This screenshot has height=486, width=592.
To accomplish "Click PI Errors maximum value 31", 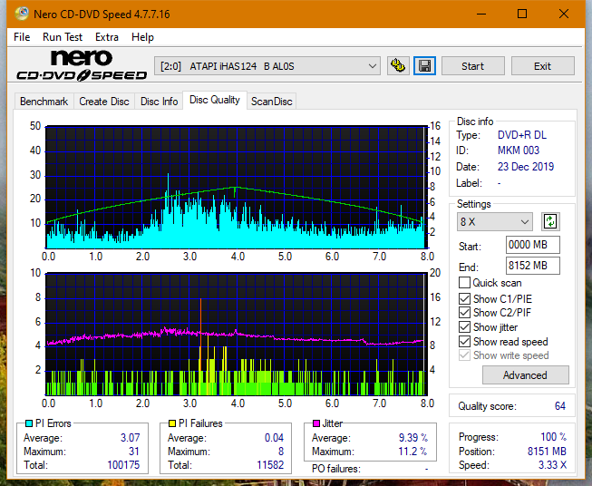I will (x=134, y=452).
